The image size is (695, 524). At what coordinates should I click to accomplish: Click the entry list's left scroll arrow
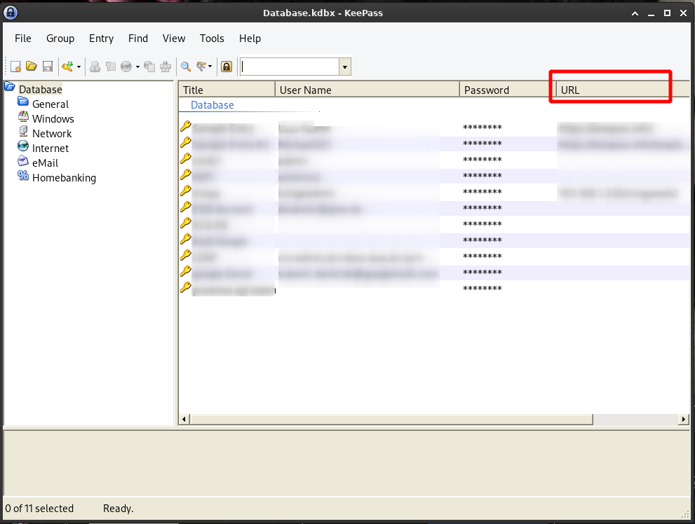185,419
